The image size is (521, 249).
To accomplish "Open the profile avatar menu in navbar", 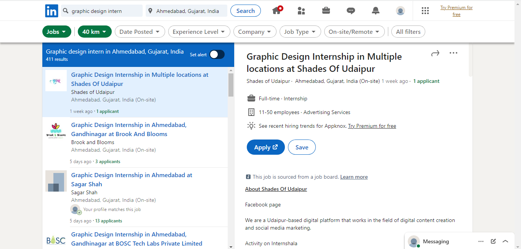I will pyautogui.click(x=400, y=11).
